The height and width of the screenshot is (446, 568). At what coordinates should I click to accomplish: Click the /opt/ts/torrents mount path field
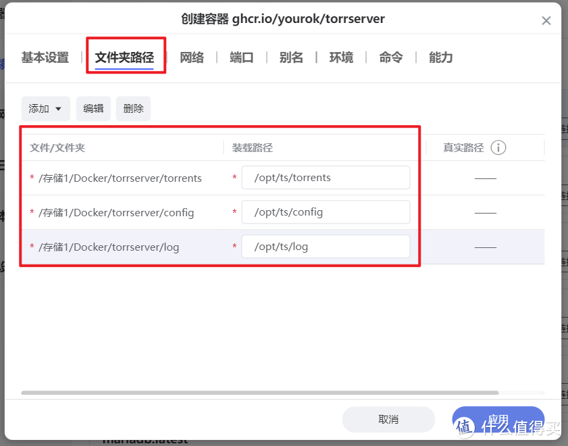tap(326, 177)
